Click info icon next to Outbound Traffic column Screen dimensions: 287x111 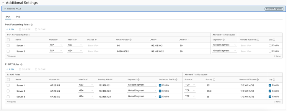click(176, 80)
